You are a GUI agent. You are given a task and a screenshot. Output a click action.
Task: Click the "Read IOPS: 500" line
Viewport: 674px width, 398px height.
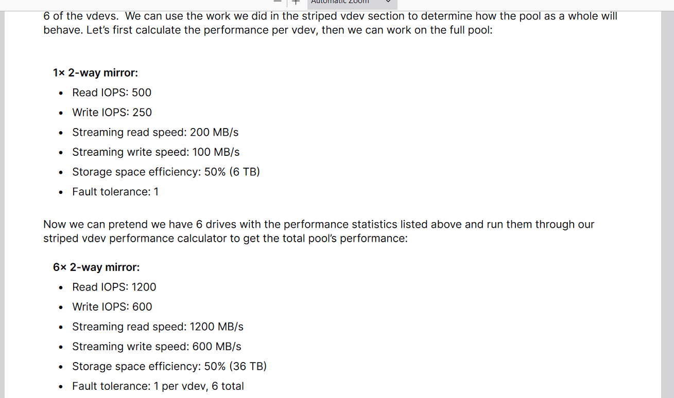point(112,93)
